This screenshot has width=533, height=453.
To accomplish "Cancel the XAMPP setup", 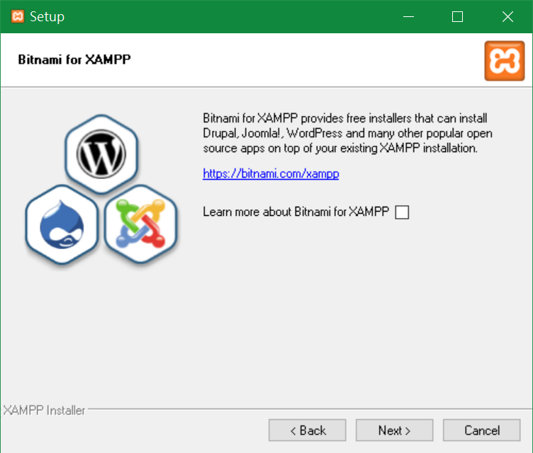I will point(482,430).
